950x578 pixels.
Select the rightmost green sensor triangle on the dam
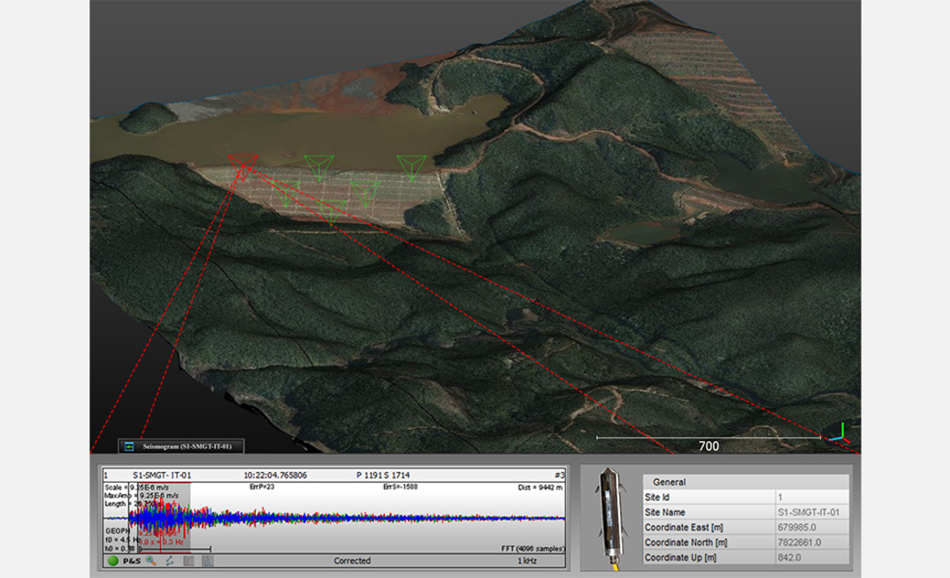[411, 165]
